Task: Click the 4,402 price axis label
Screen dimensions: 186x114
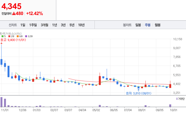Action: coord(177,84)
